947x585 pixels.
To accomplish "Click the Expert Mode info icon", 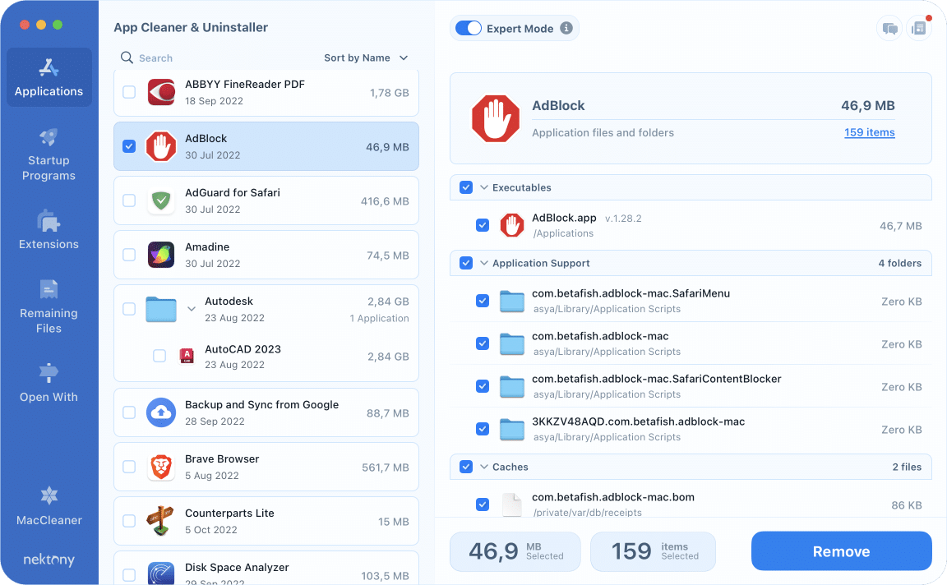I will pos(566,29).
